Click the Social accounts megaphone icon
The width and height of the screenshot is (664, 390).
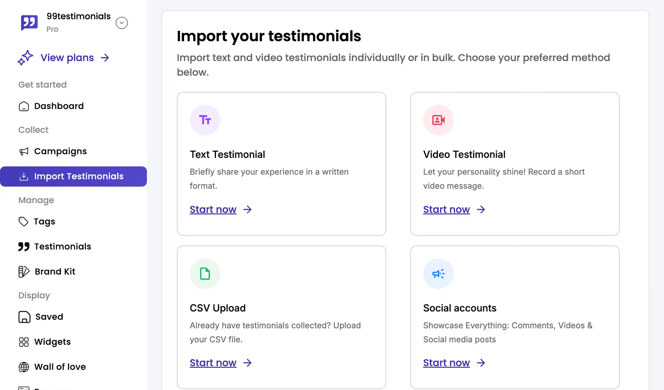point(438,273)
